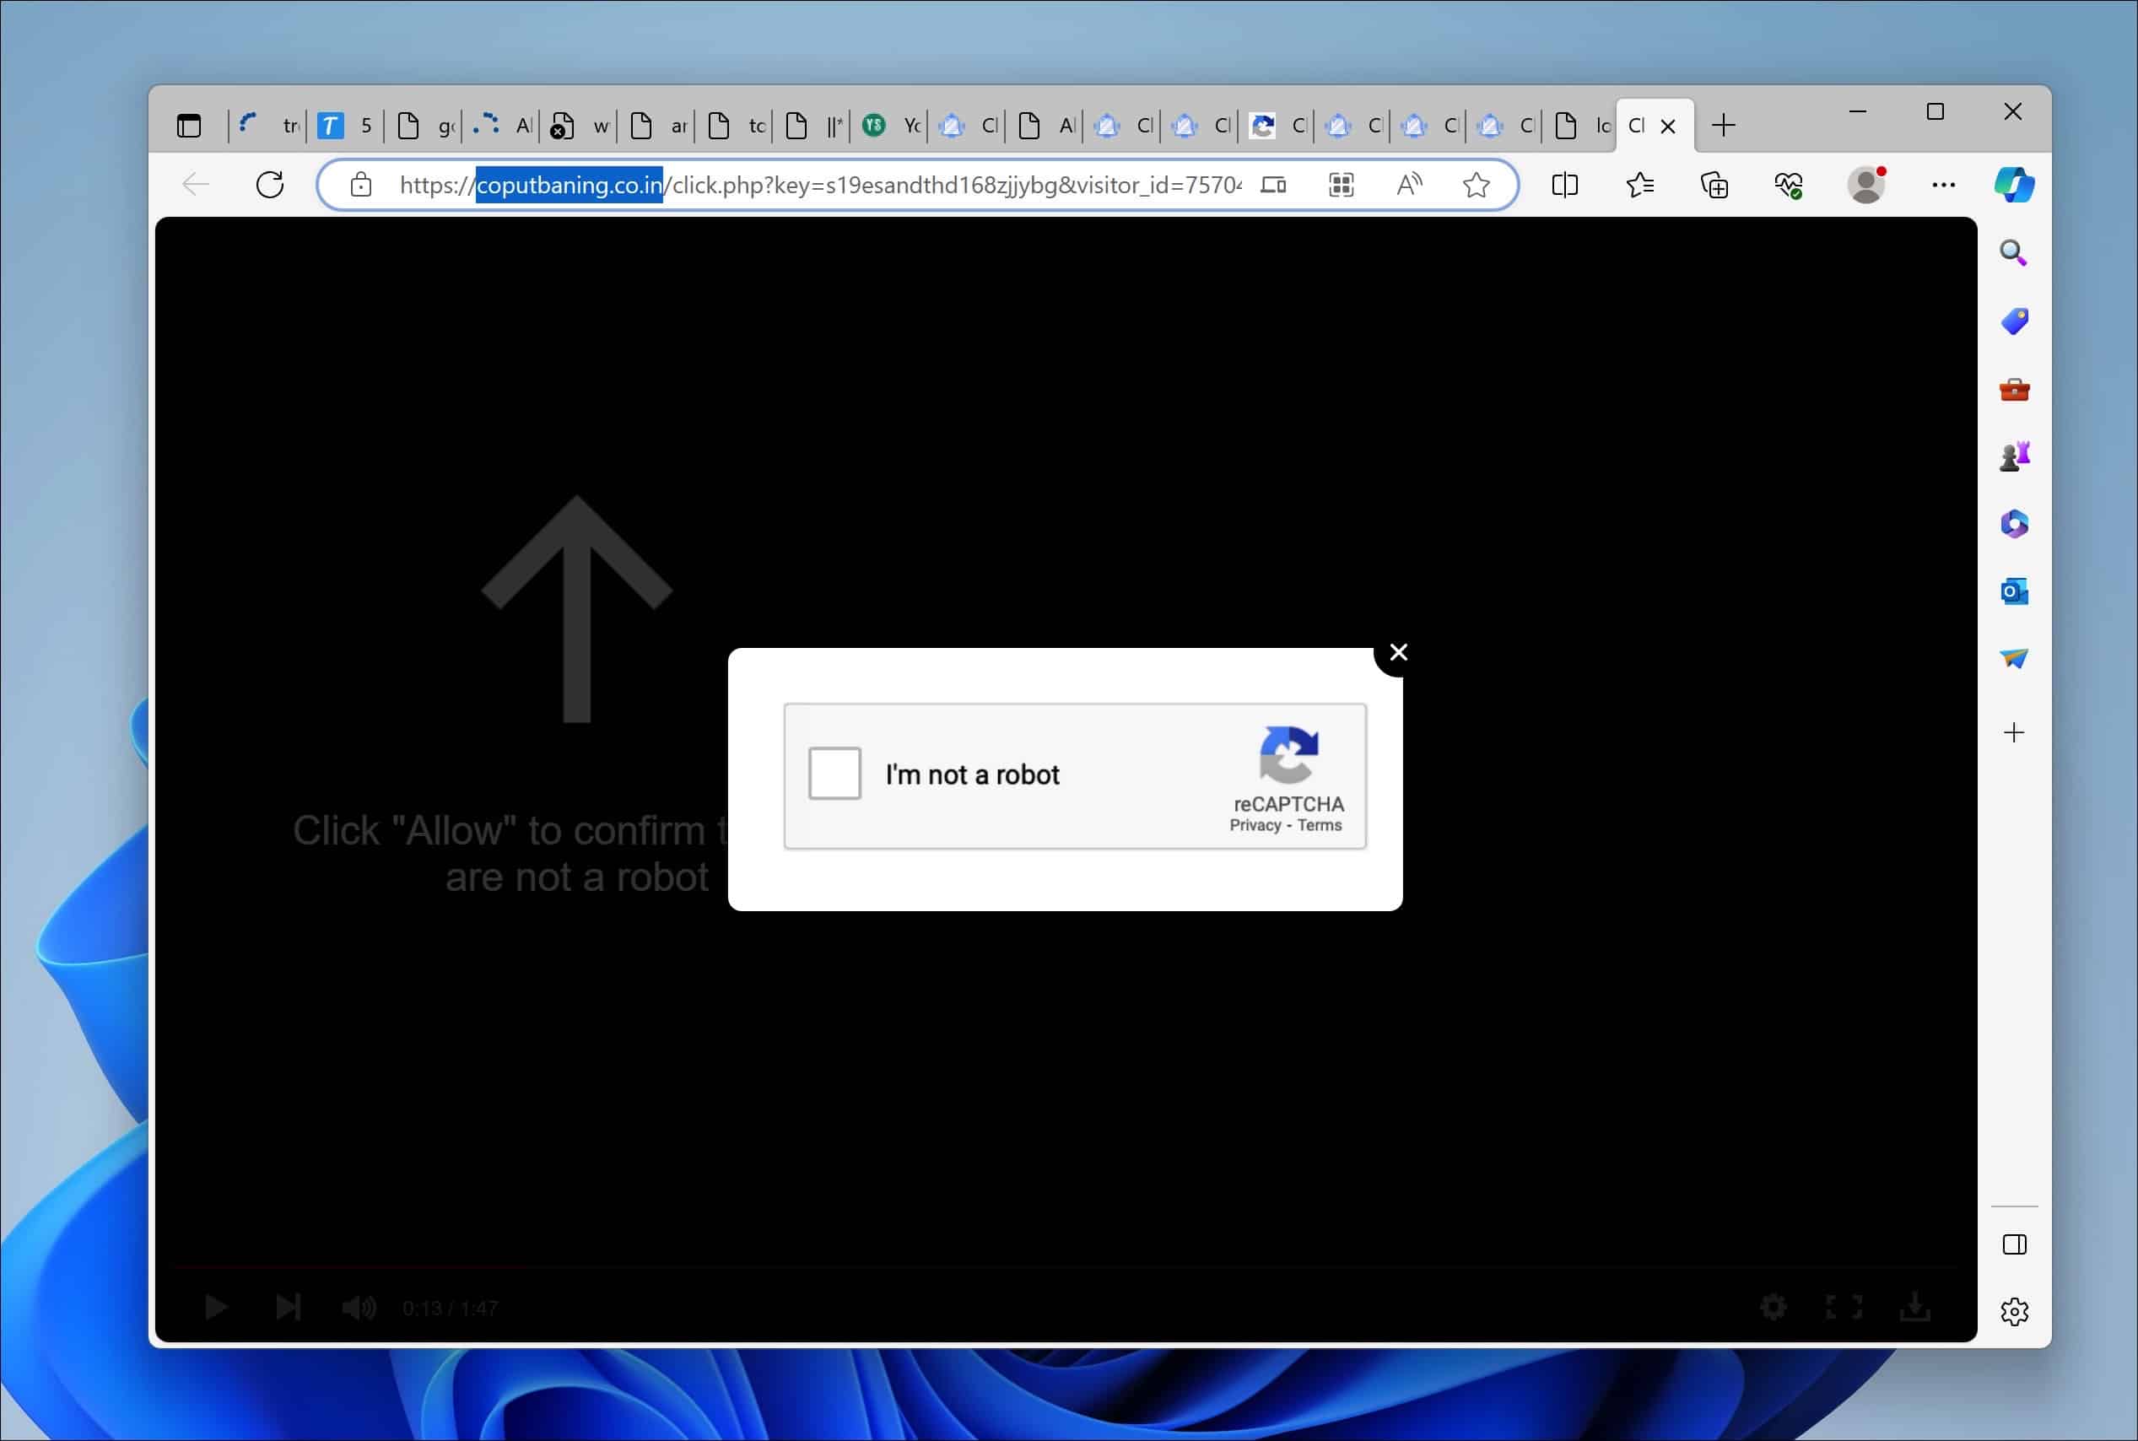
Task: Open Drop paper plane in sidebar
Action: pyautogui.click(x=2014, y=658)
